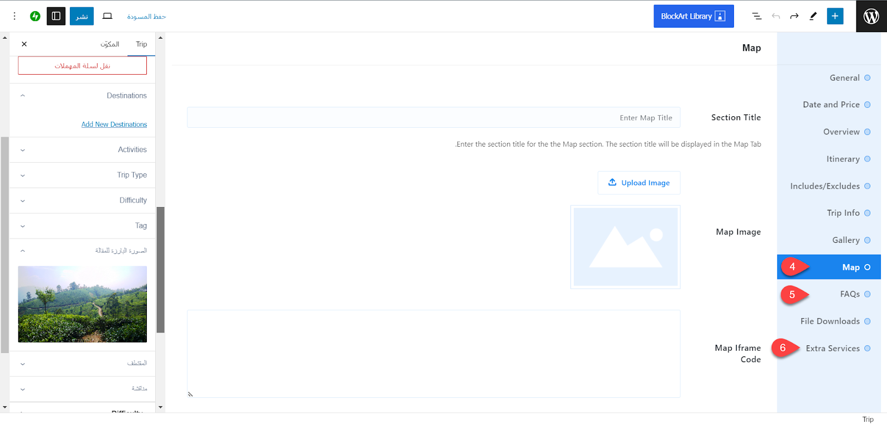Undo the last change
This screenshot has height=425, width=887.
[x=776, y=16]
